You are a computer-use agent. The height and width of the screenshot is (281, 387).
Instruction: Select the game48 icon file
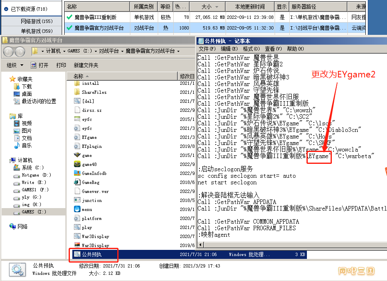click(77, 164)
